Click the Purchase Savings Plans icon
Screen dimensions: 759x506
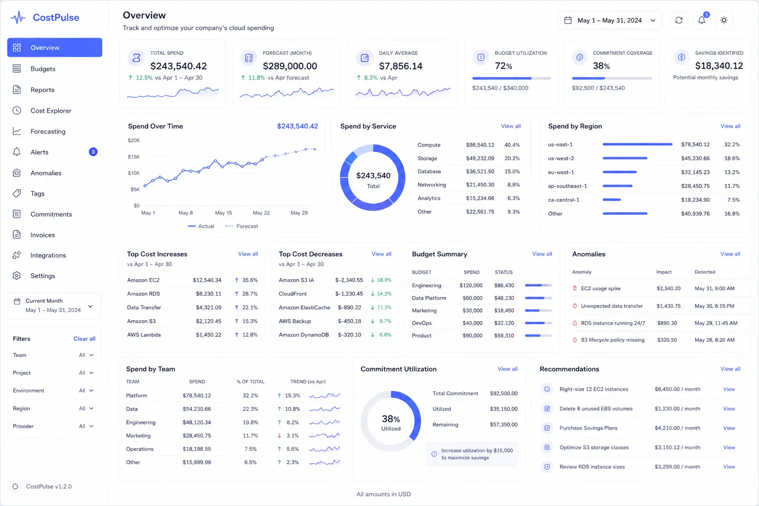[547, 428]
